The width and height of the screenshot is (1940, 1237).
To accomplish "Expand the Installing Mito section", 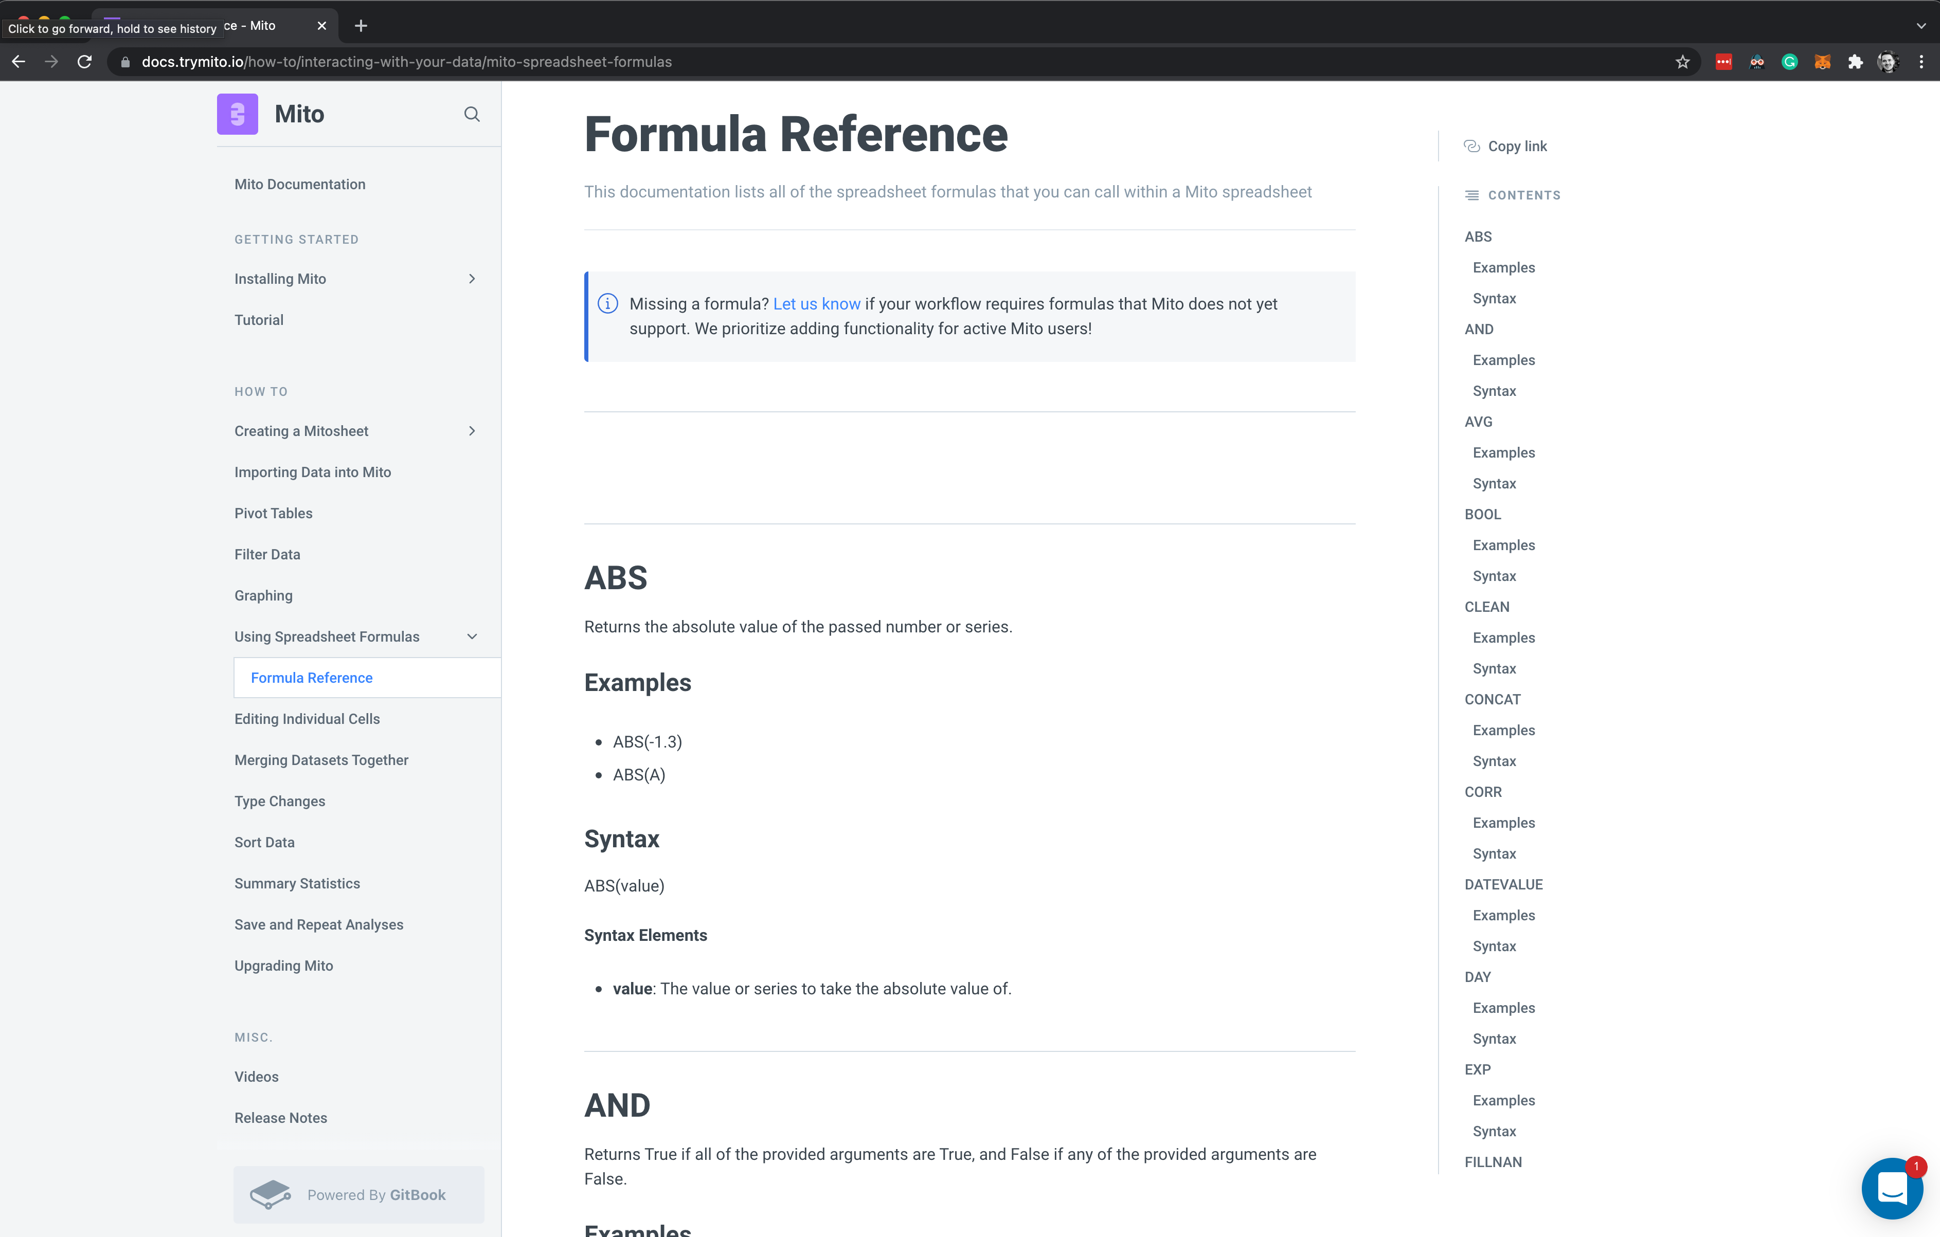I will pyautogui.click(x=472, y=279).
